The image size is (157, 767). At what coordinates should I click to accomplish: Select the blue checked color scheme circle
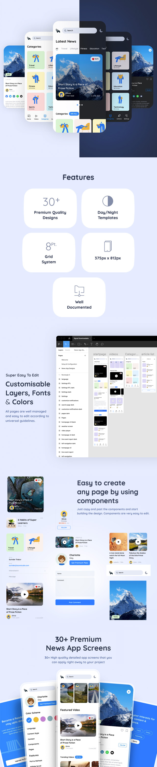click(x=29, y=720)
